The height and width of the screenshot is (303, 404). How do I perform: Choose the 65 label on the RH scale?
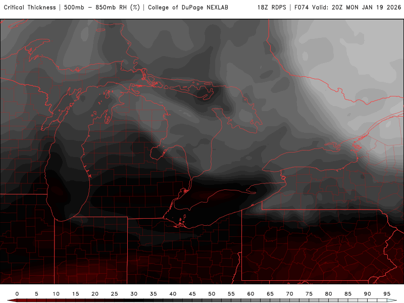(270, 294)
